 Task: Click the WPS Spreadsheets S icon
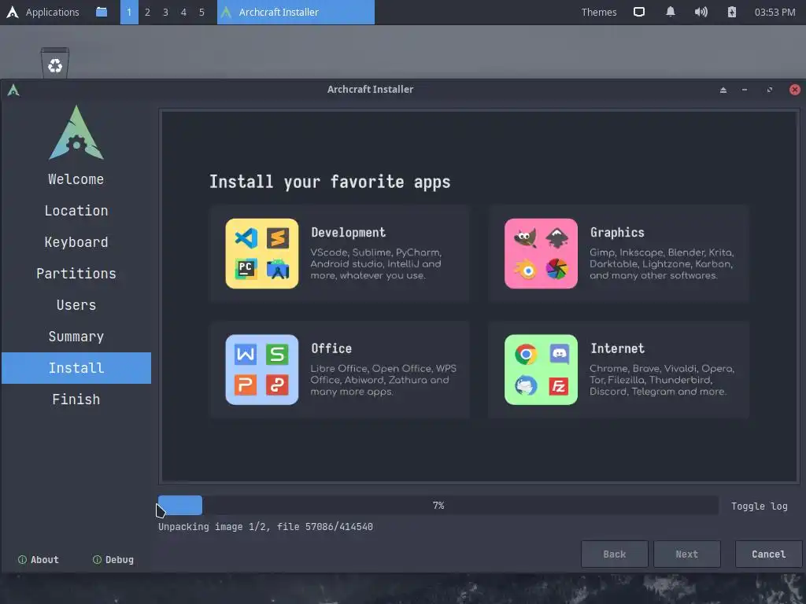(278, 355)
